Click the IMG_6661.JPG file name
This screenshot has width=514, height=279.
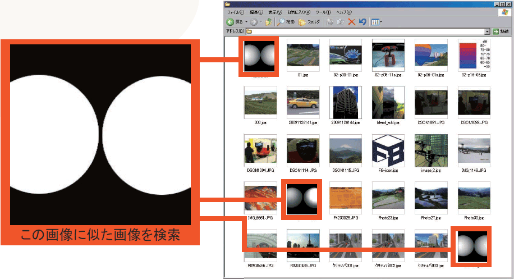[260, 218]
